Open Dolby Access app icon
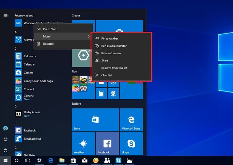The width and height of the screenshot is (233, 165). click(18, 114)
